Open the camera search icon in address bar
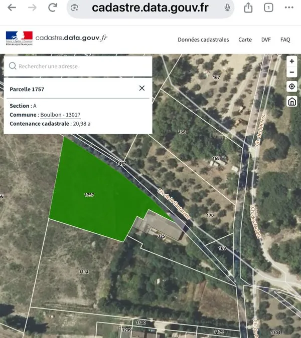301x338 pixels. pyautogui.click(x=74, y=8)
